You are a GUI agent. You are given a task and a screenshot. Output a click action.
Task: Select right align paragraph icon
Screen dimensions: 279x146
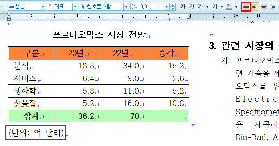(273, 7)
